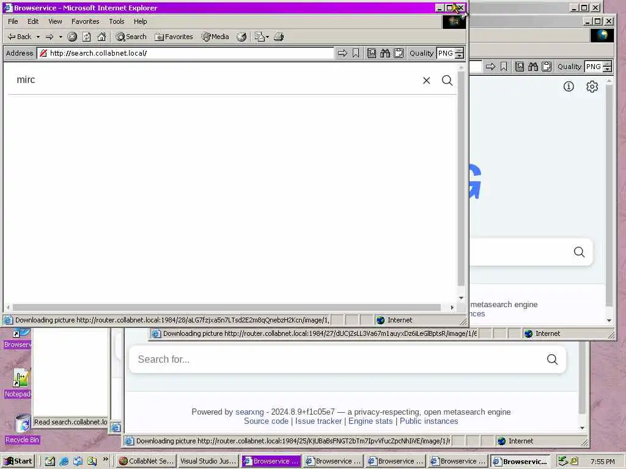The height and width of the screenshot is (469, 626).
Task: Open the History toolbar icon
Action: click(241, 37)
